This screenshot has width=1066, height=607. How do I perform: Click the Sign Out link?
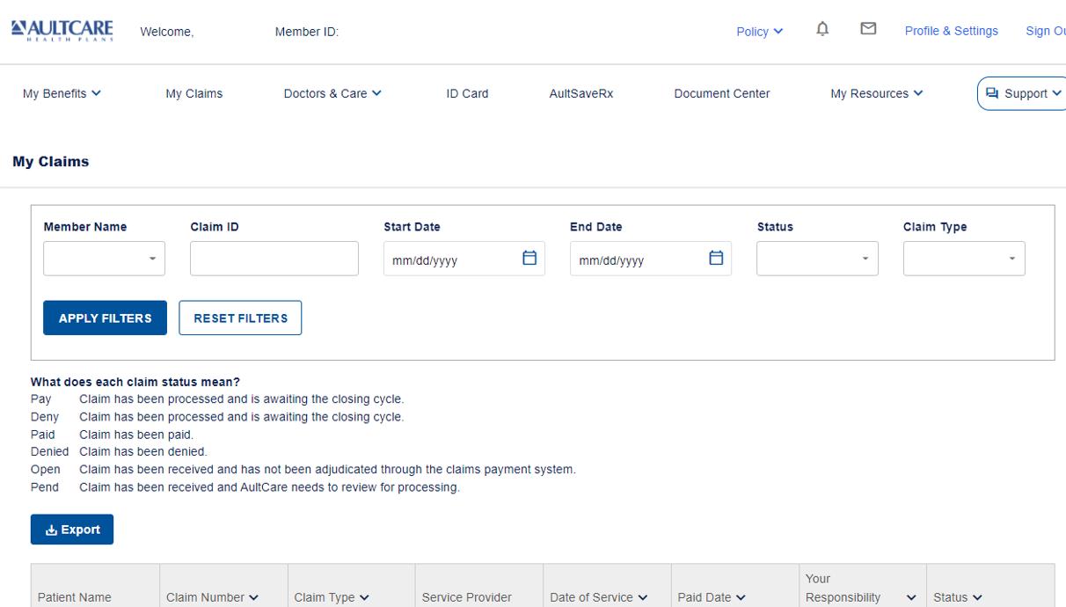(x=1046, y=31)
